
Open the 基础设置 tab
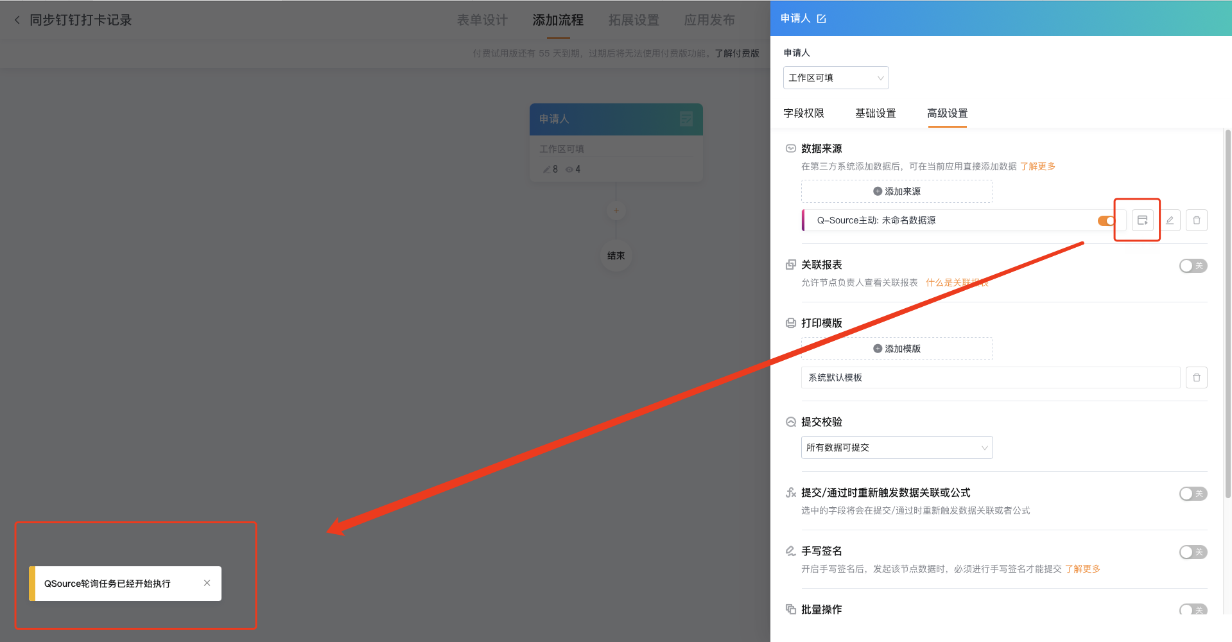point(876,113)
